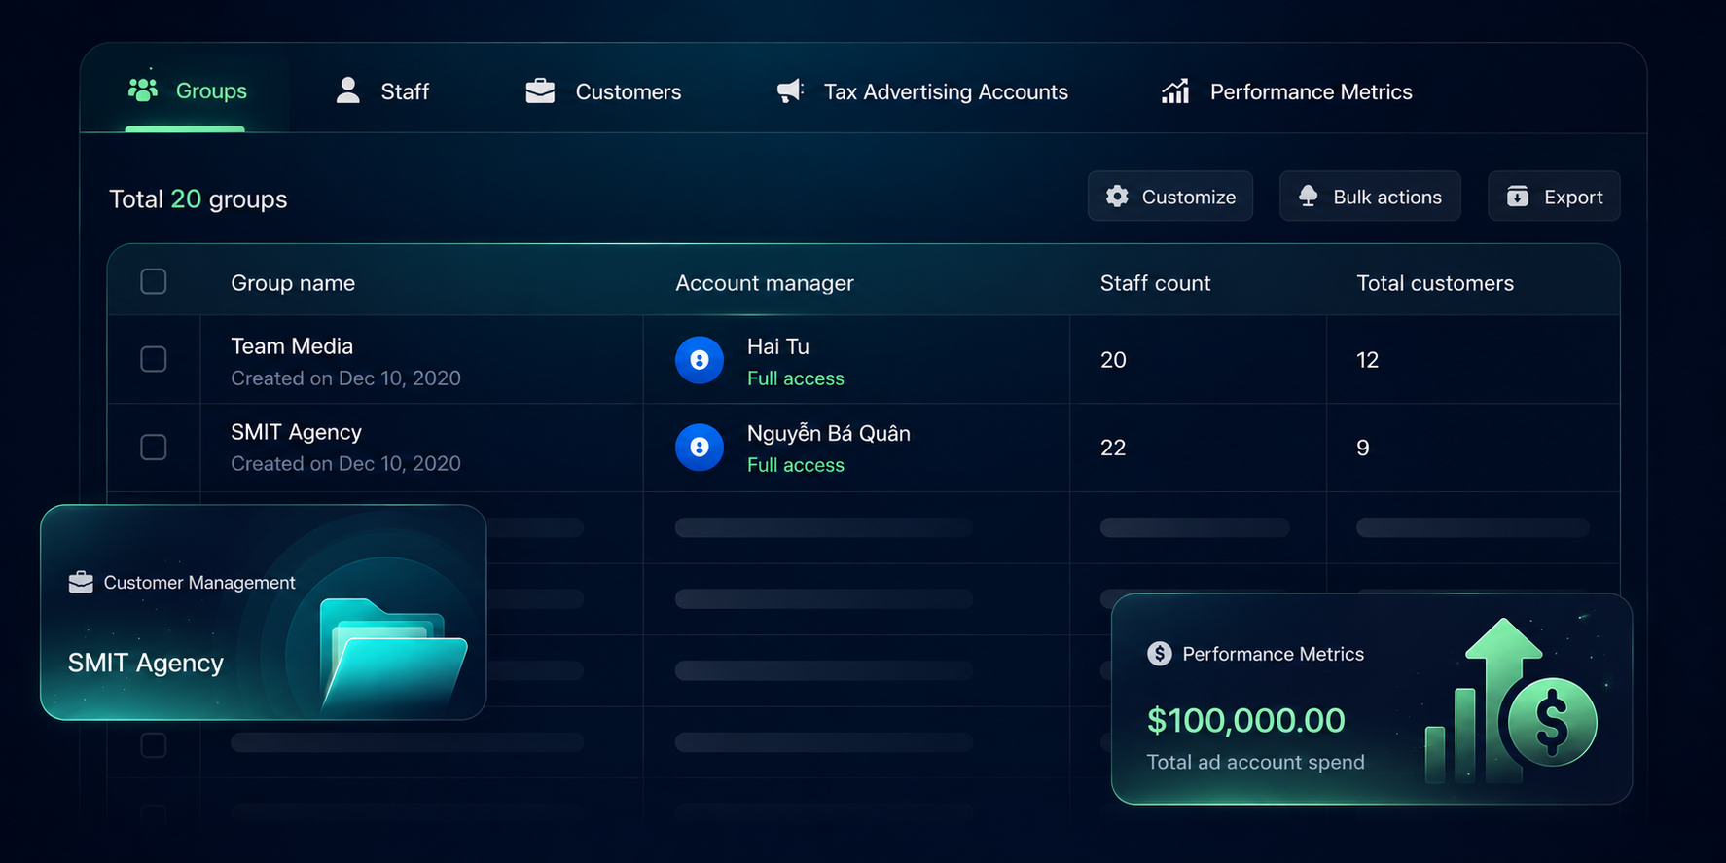Select account manager Nguyễn Bá Quân
This screenshot has height=863, width=1726.
coord(829,433)
